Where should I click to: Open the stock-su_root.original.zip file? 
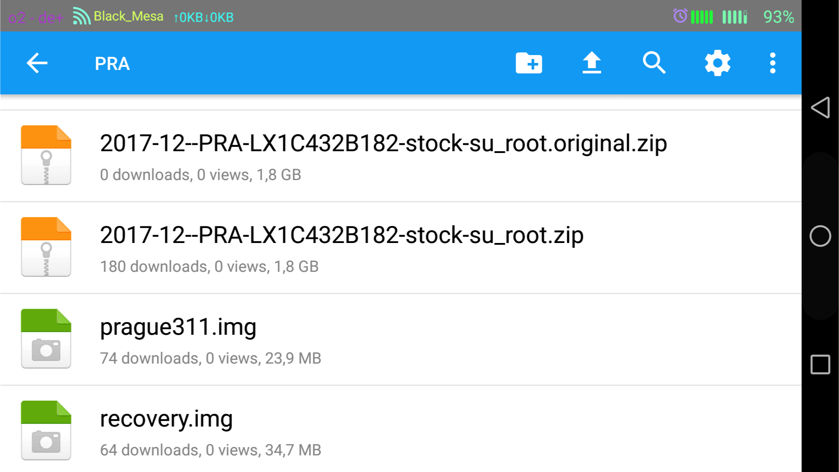click(x=401, y=156)
